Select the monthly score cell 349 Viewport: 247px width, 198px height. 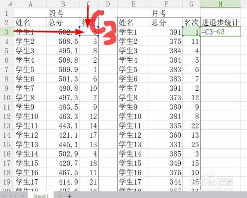point(166,163)
